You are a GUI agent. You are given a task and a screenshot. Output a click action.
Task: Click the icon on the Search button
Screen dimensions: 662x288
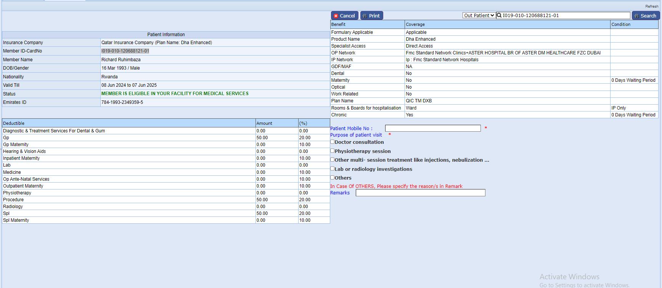(636, 16)
